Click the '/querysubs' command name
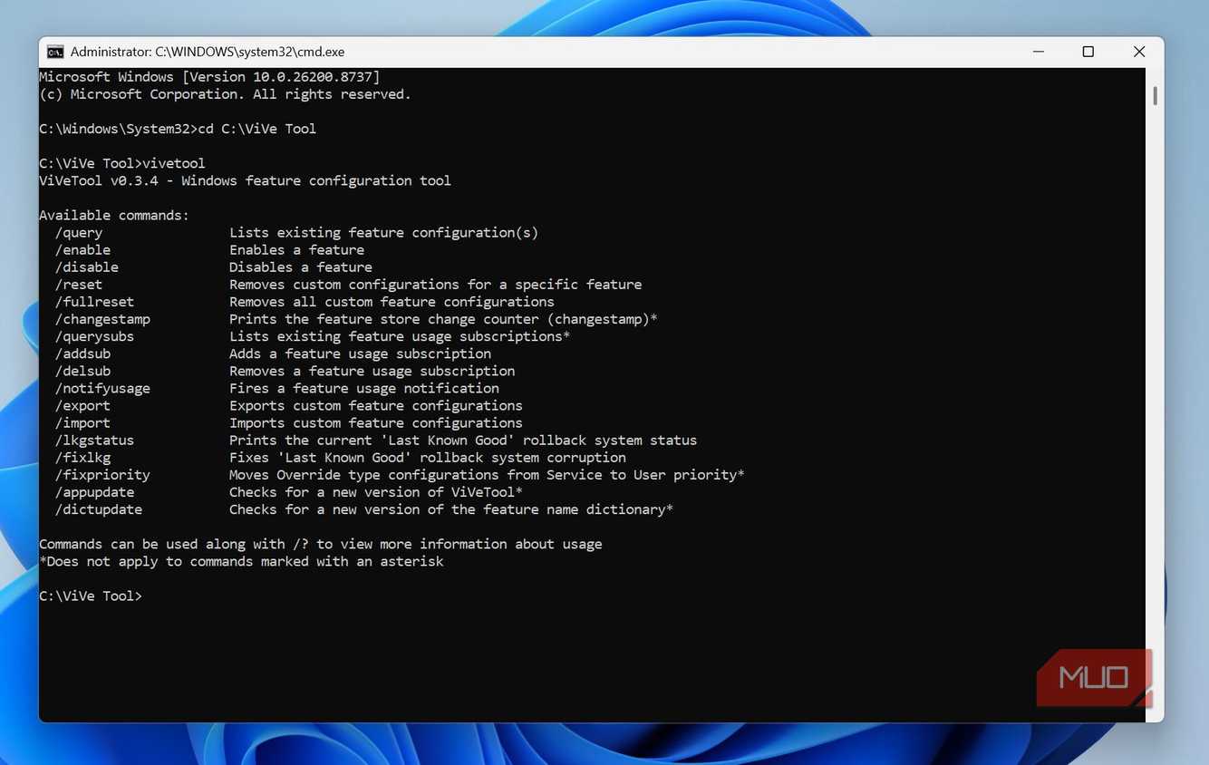 pos(94,336)
